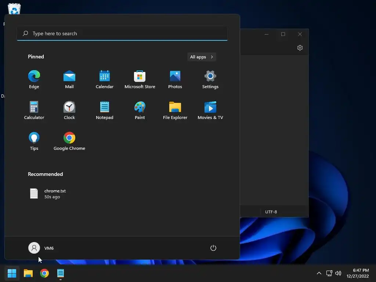Screen dimensions: 376x282
Task: Open the recommended chrome.txt file
Action: [48, 194]
